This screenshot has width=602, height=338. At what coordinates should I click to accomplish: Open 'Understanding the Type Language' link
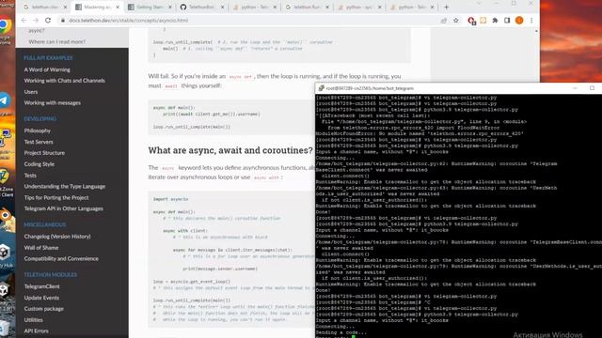click(x=65, y=186)
